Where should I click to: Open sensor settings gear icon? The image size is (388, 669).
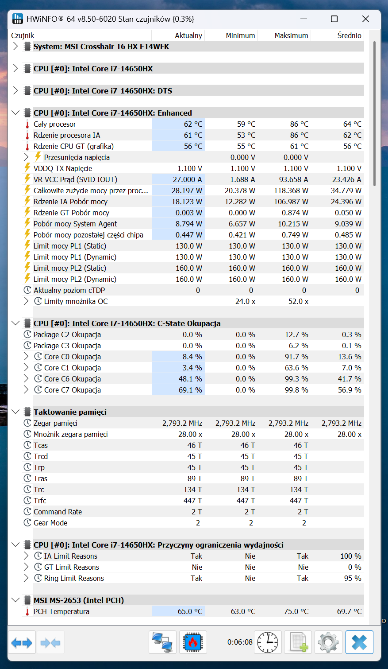coord(328,642)
